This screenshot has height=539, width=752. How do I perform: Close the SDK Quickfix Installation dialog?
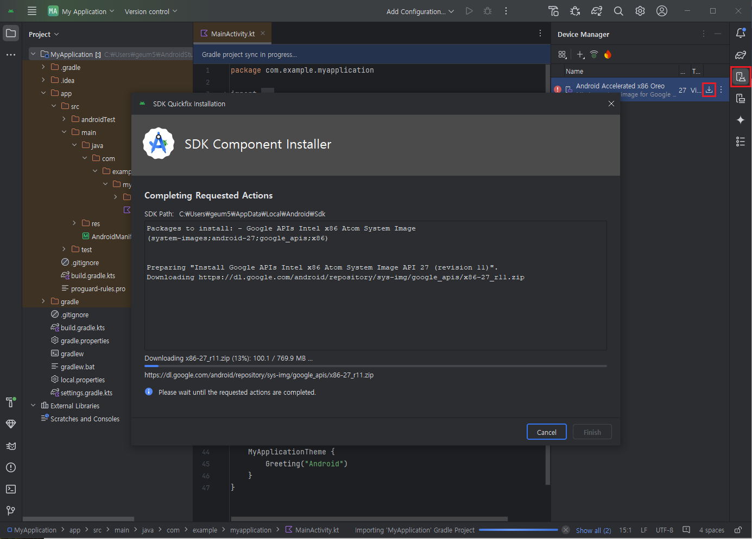611,104
